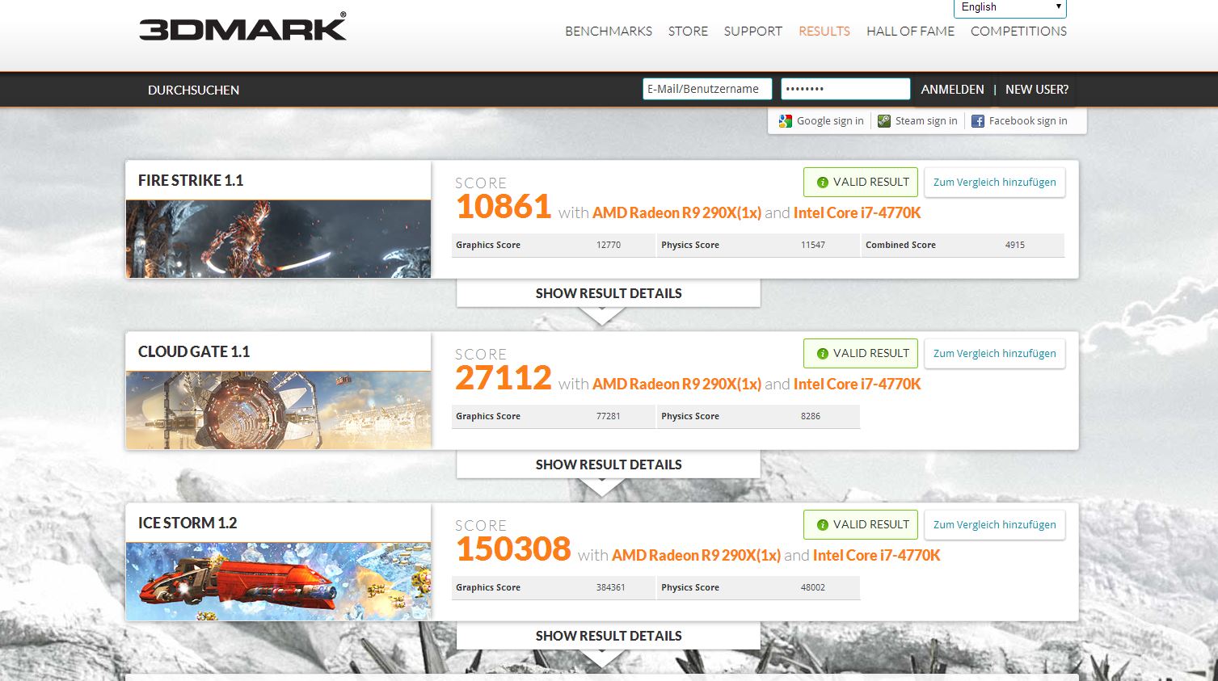Click AMD Radeon R9 290X(1x) in the Ice Storm result
The height and width of the screenshot is (681, 1218).
696,556
